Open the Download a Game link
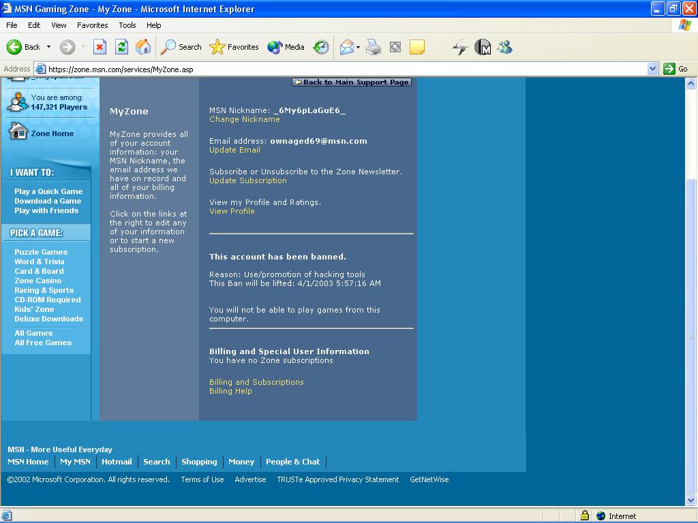 pyautogui.click(x=48, y=201)
